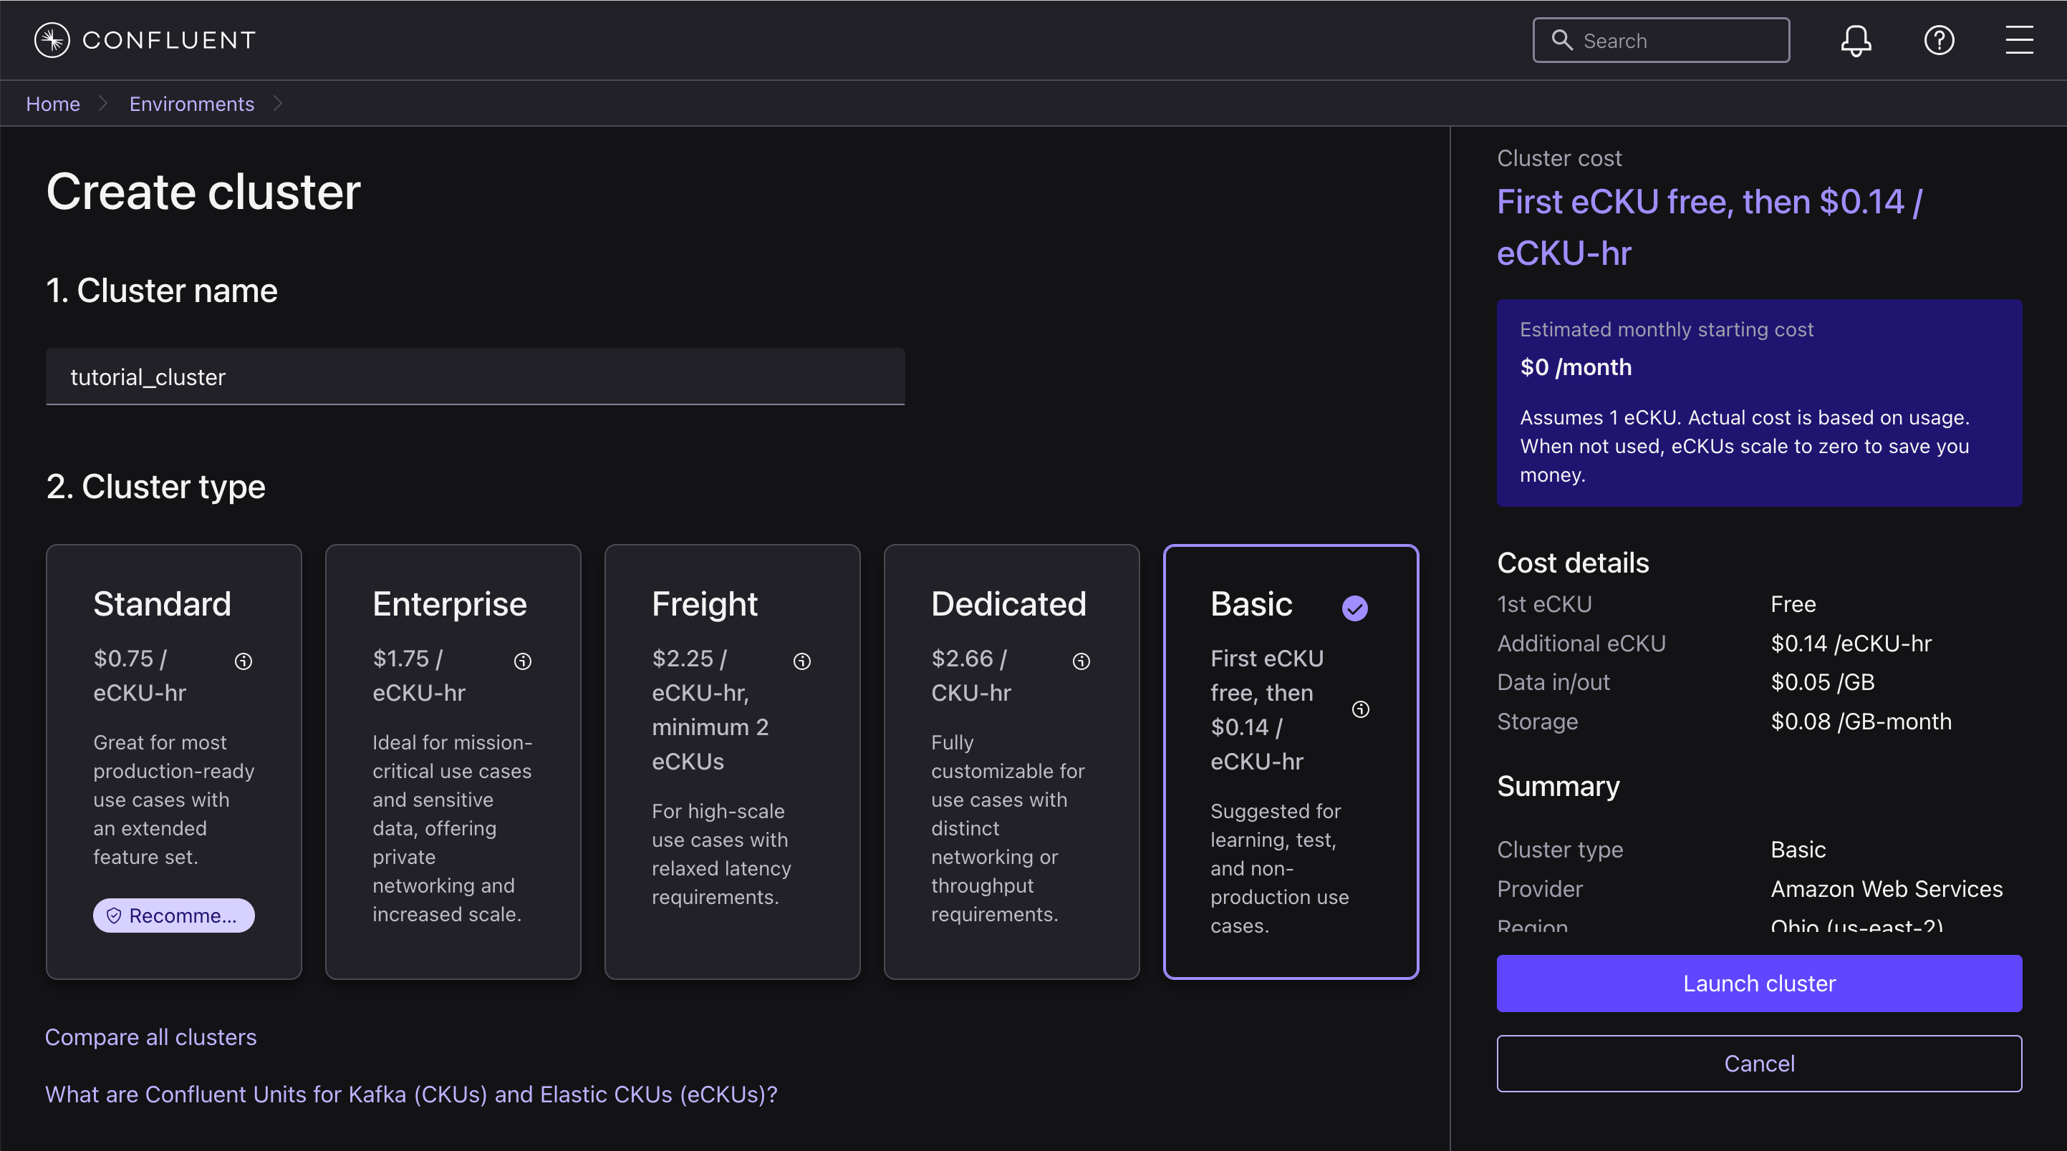
Task: Select the Freight cluster type card
Action: point(732,761)
